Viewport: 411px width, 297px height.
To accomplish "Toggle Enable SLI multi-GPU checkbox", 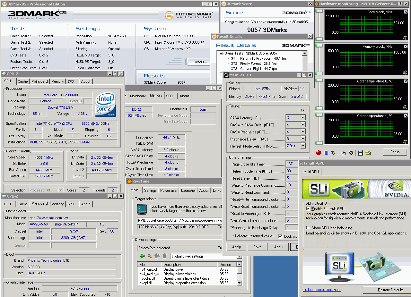I will (x=308, y=209).
